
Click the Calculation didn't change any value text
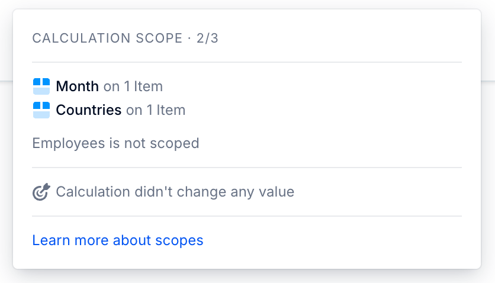point(175,192)
